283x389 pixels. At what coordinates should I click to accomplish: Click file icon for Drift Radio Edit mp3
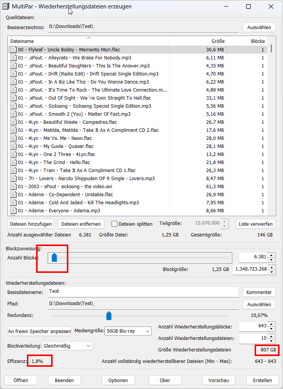13,74
